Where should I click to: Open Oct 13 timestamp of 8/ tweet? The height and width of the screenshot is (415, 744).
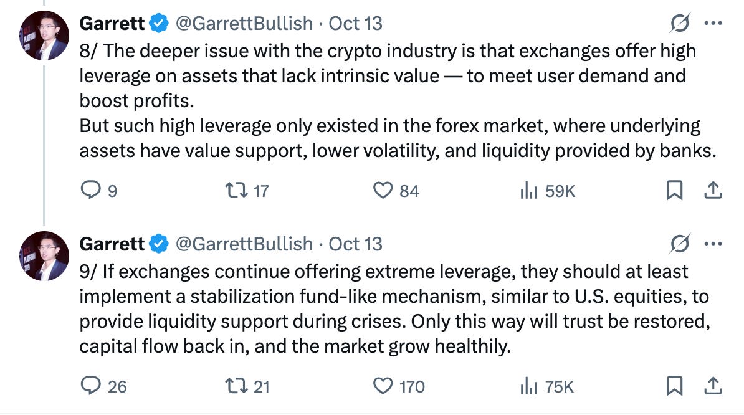(355, 23)
